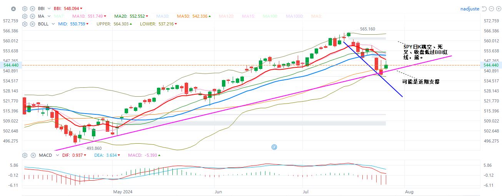
Task: Click the 496.275 label on left price axis
Action: coord(10,141)
